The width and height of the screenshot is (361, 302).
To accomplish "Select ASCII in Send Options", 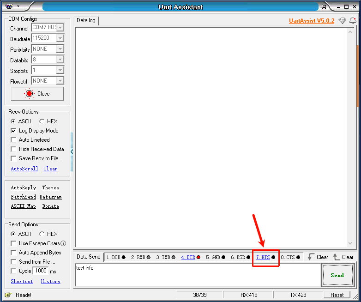I will (21, 234).
